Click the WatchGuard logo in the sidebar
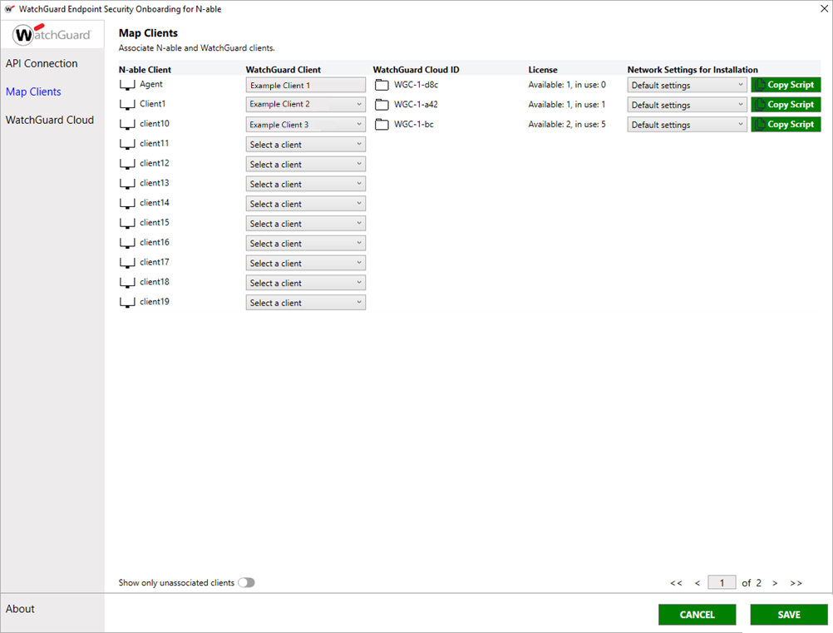The width and height of the screenshot is (833, 633). tap(52, 34)
